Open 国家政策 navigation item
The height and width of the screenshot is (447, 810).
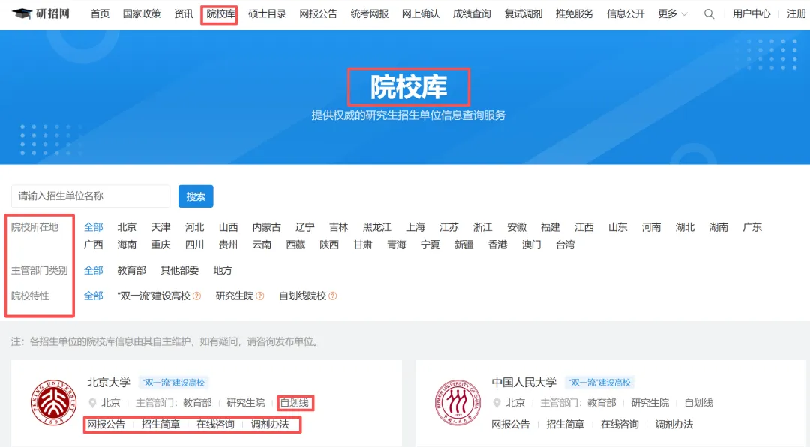142,14
